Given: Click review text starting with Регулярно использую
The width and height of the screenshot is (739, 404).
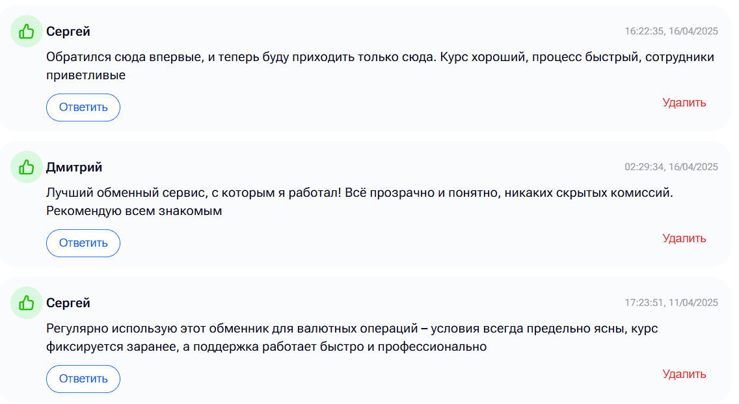Looking at the screenshot, I should point(352,338).
